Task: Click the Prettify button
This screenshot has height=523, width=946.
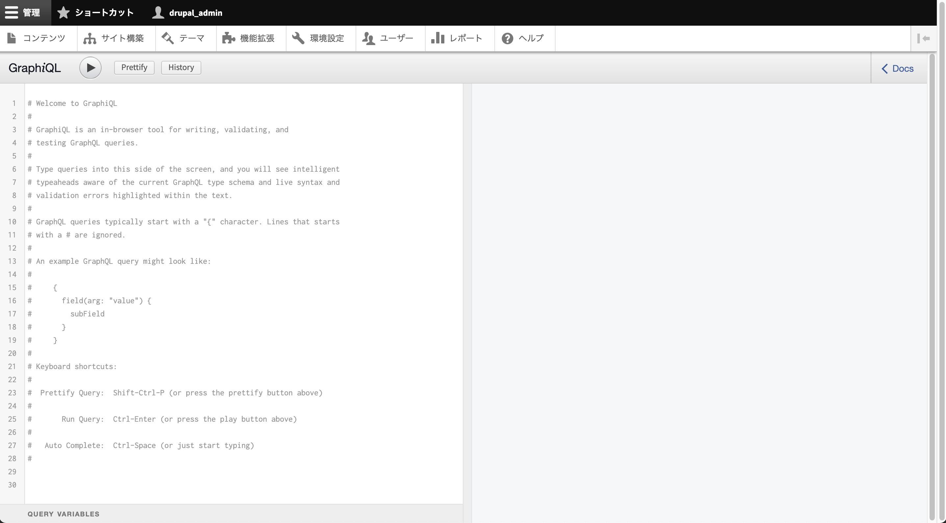Action: click(133, 67)
